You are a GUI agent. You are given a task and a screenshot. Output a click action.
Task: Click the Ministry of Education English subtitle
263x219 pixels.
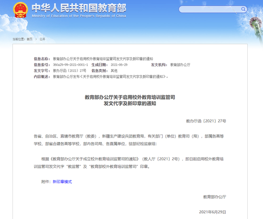[x=79, y=16]
